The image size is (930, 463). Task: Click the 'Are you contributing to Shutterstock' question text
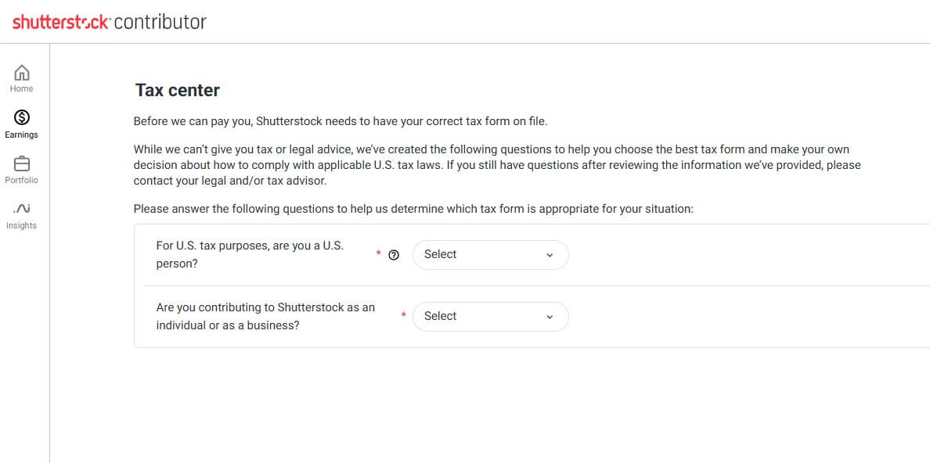pyautogui.click(x=265, y=317)
